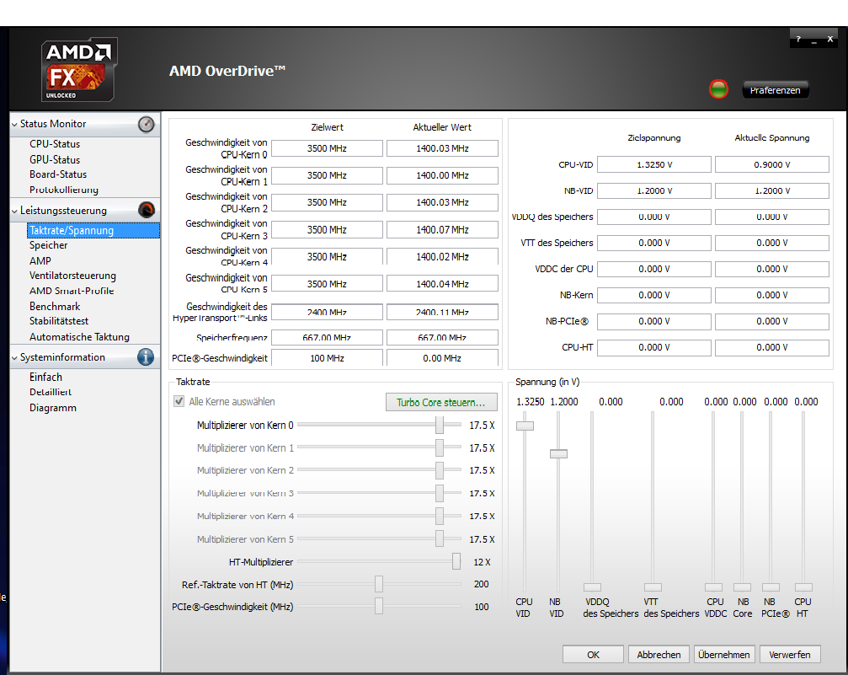Confirm with the OK button
Screen dimensions: 848x675
(x=593, y=655)
